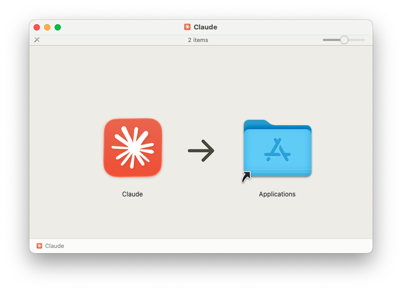Click the "Applications" folder label
The image size is (402, 292).
[277, 194]
